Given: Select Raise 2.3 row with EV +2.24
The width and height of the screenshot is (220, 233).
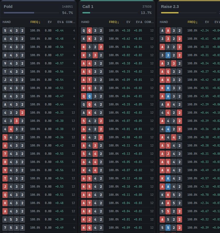Looking at the screenshot, I should pos(189,30).
